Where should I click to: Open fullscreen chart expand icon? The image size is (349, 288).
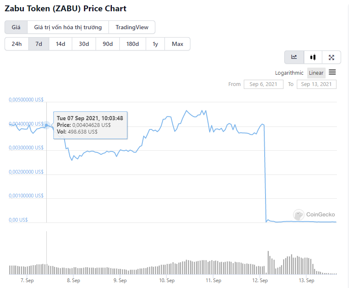pyautogui.click(x=331, y=57)
